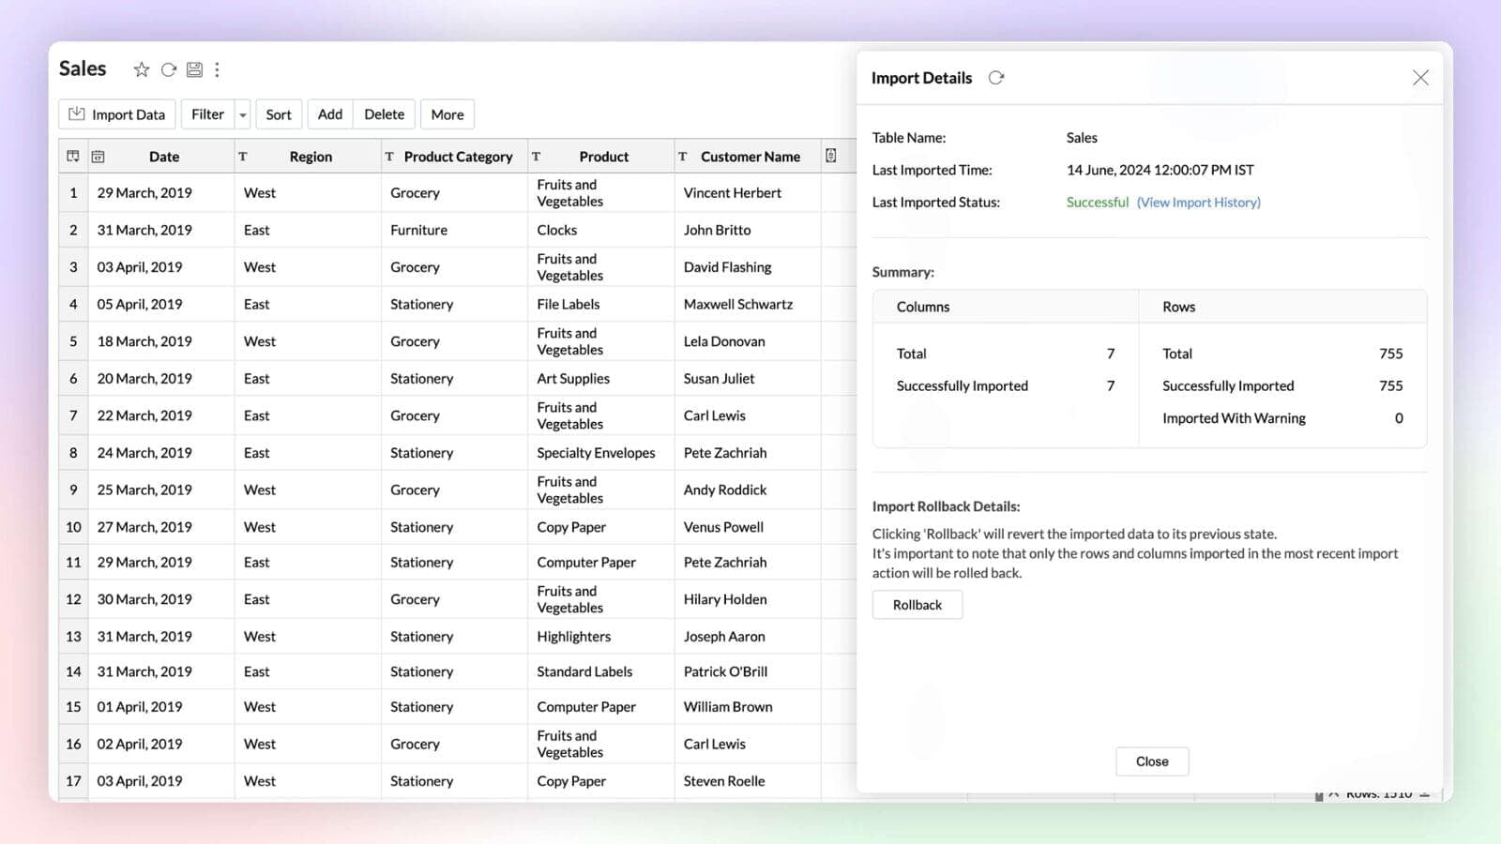The image size is (1501, 844).
Task: Click the text type icon beside Product Category
Action: [389, 157]
